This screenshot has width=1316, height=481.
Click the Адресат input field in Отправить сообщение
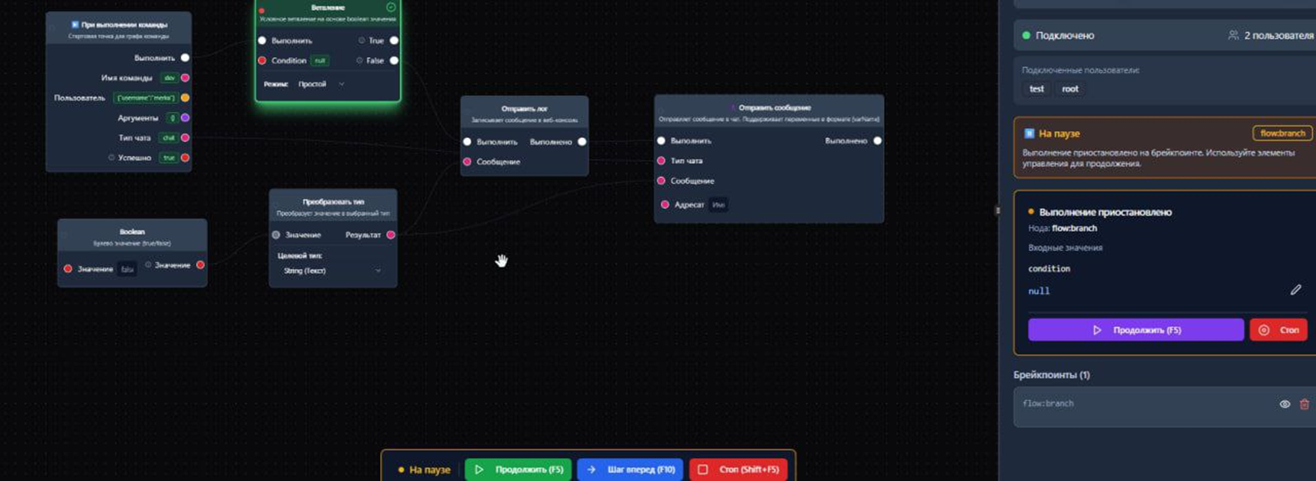719,205
